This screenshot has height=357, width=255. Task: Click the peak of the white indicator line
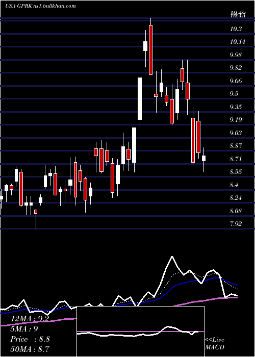(172, 257)
